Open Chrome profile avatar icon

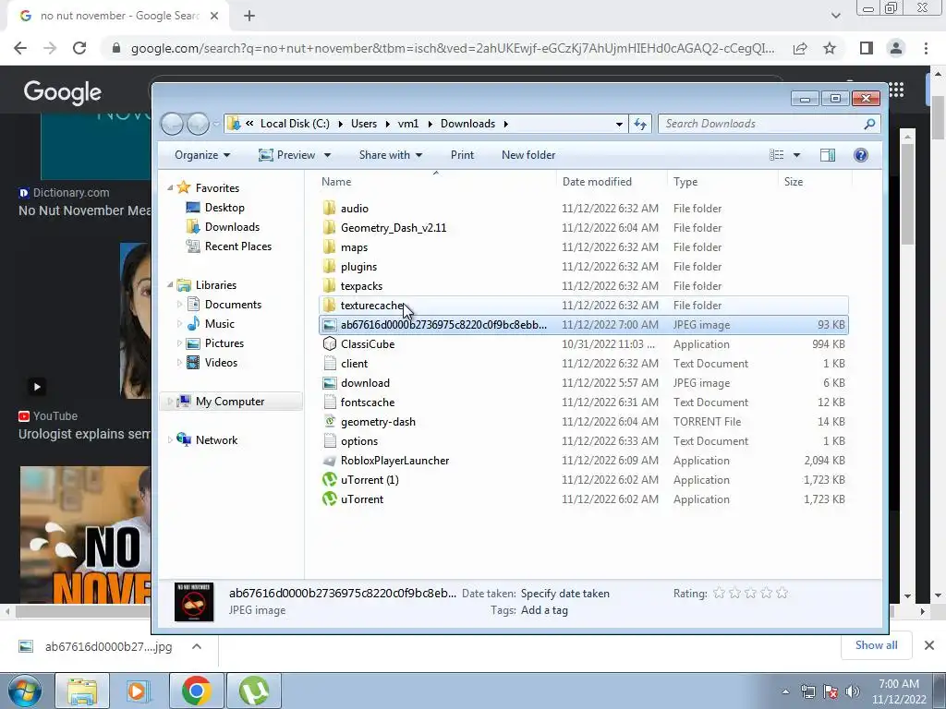(x=896, y=48)
